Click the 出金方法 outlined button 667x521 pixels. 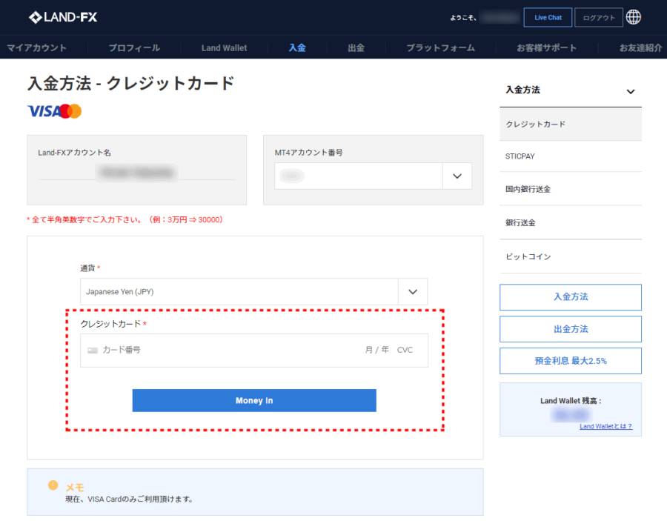[571, 329]
